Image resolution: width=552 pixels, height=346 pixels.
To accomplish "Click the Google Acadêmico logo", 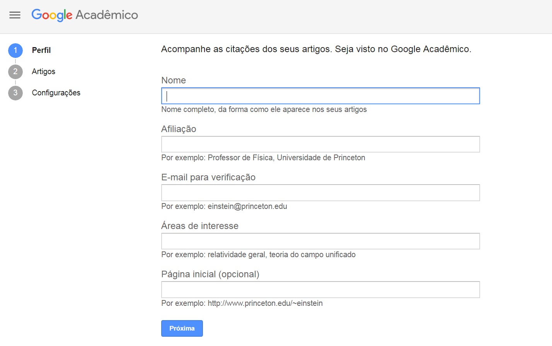I will tap(85, 15).
